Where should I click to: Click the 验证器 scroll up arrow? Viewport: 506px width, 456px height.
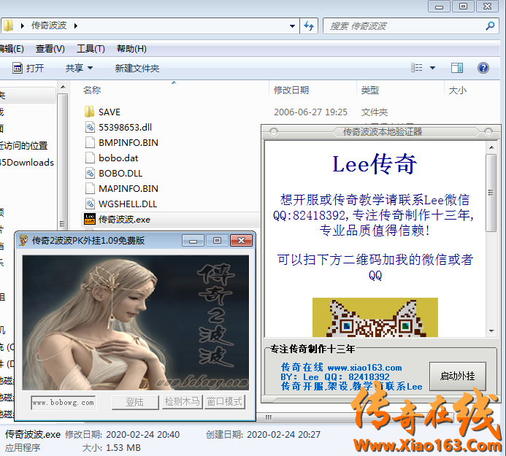coord(491,147)
